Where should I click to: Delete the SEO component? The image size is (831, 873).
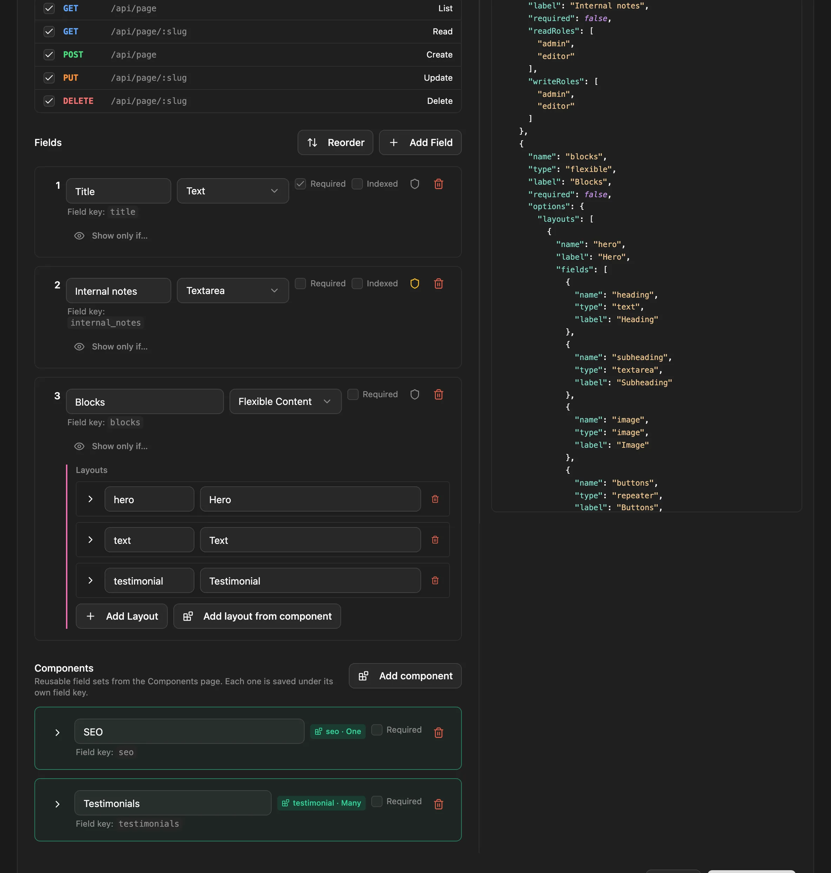438,733
